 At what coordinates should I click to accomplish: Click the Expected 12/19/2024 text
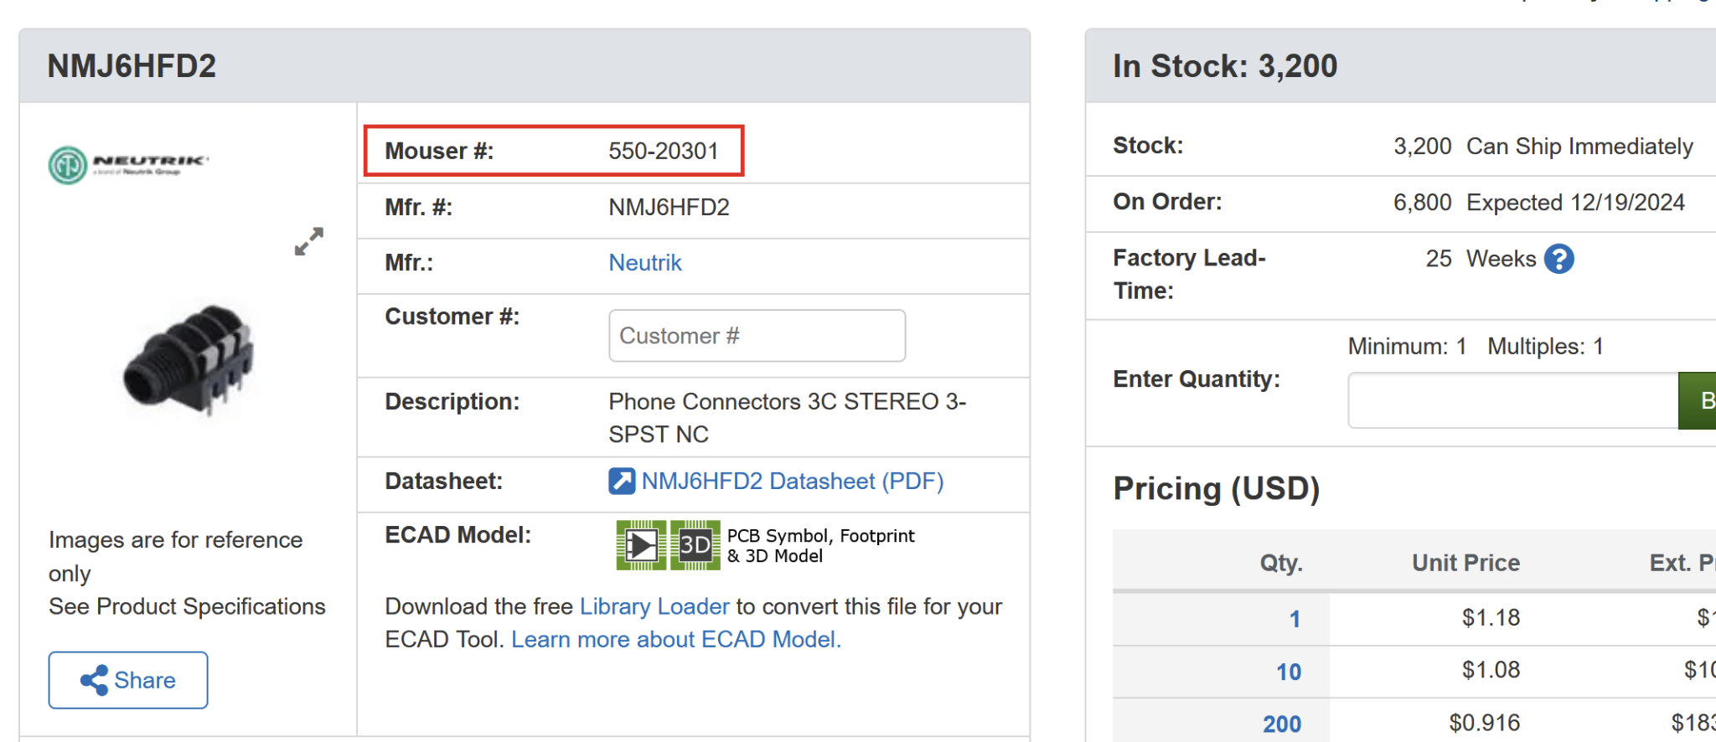click(1575, 203)
